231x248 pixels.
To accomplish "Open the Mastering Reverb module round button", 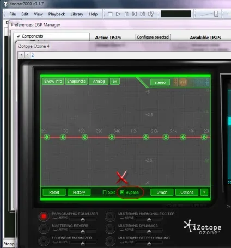I will coord(44,228).
